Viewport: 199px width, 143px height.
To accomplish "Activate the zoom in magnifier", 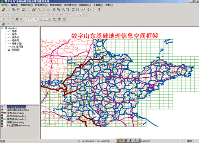I will [59, 10].
